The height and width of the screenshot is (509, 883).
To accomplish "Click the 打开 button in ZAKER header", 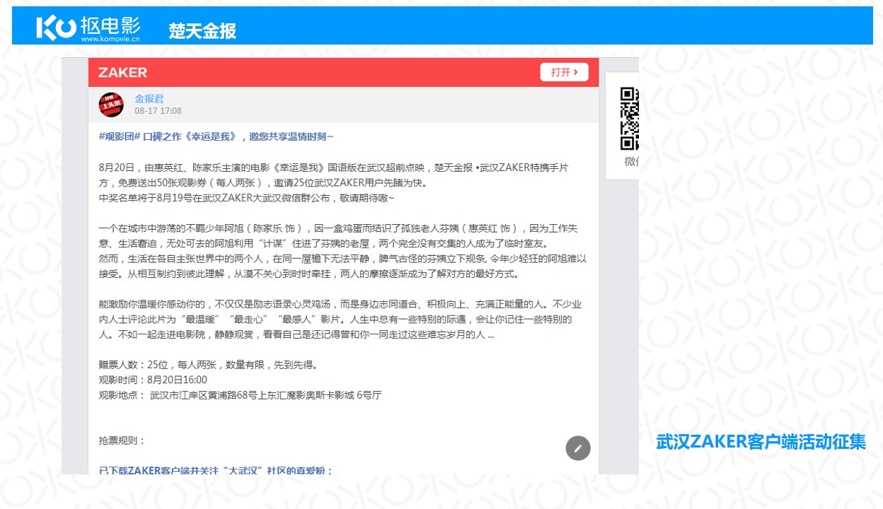I will point(564,72).
